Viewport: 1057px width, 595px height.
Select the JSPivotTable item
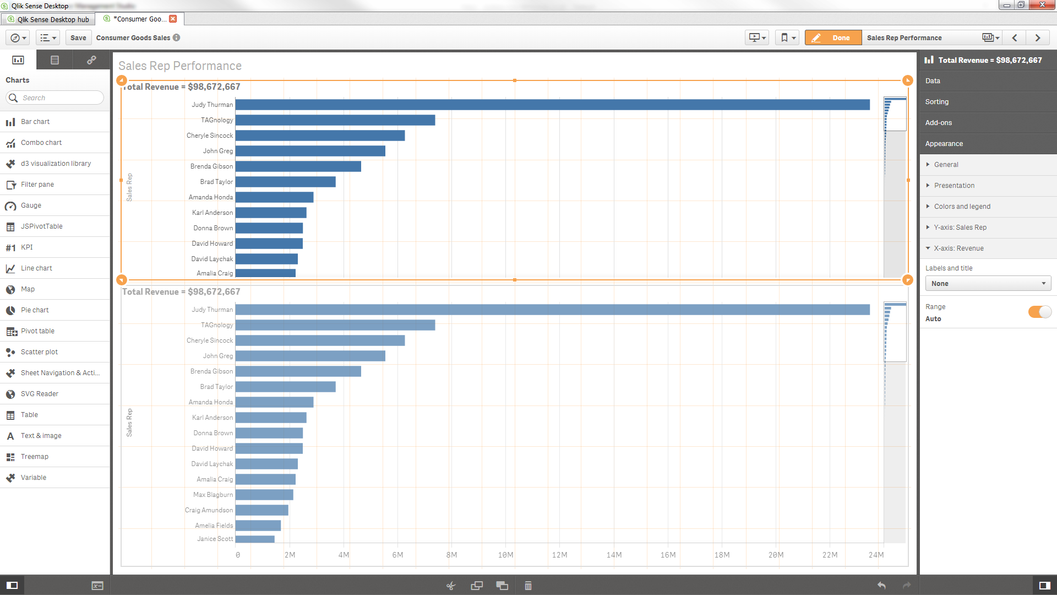55,226
